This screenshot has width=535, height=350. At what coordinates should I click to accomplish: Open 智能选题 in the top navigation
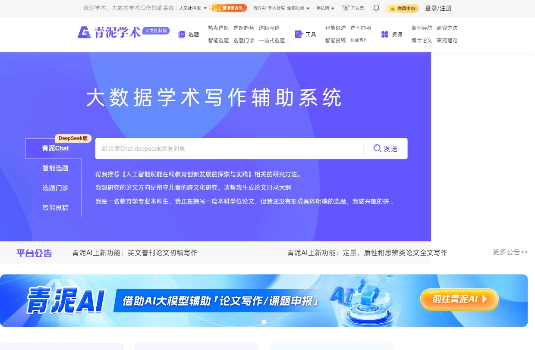pyautogui.click(x=218, y=41)
